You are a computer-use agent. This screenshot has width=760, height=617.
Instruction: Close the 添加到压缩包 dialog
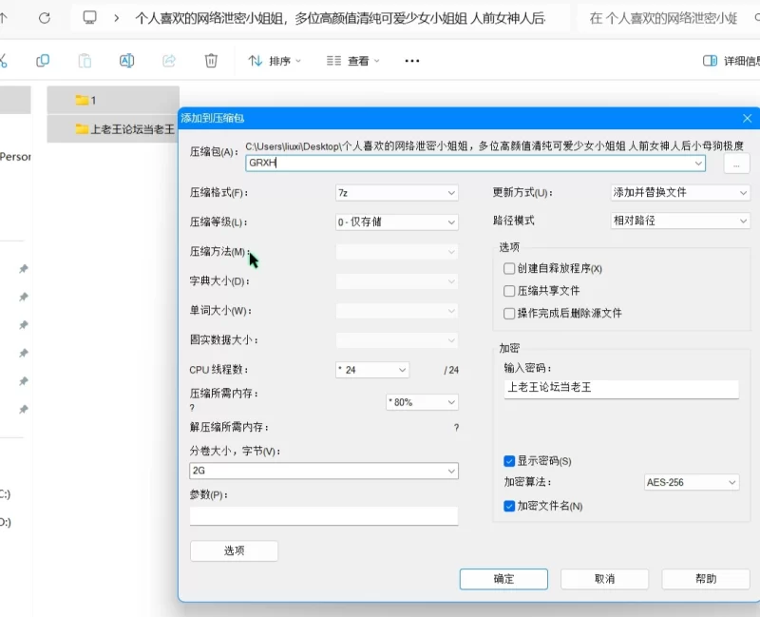pos(748,118)
